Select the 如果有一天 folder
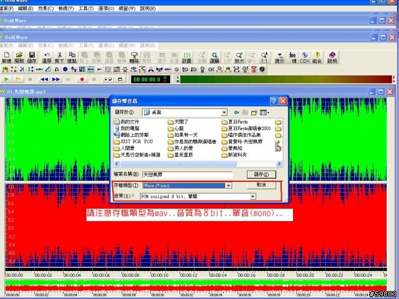 click(x=183, y=135)
